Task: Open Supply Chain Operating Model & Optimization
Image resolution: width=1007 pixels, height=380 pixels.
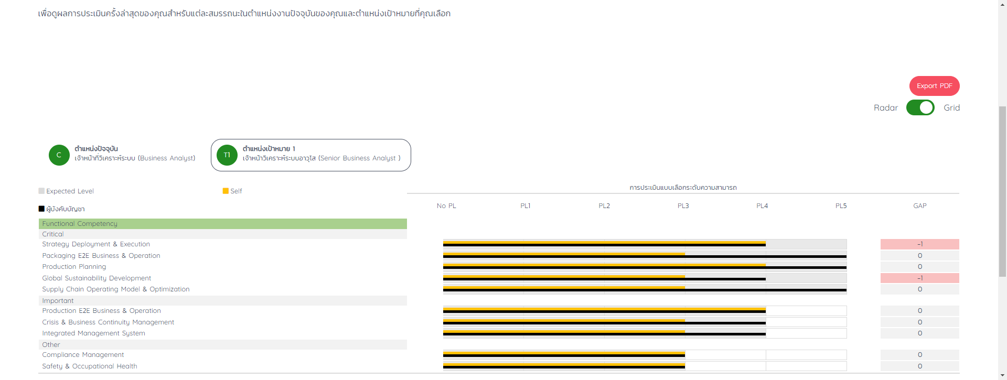Action: [116, 289]
